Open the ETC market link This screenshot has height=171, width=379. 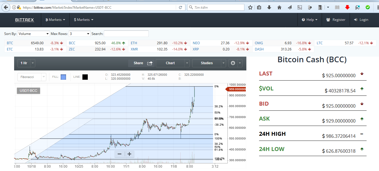10,49
